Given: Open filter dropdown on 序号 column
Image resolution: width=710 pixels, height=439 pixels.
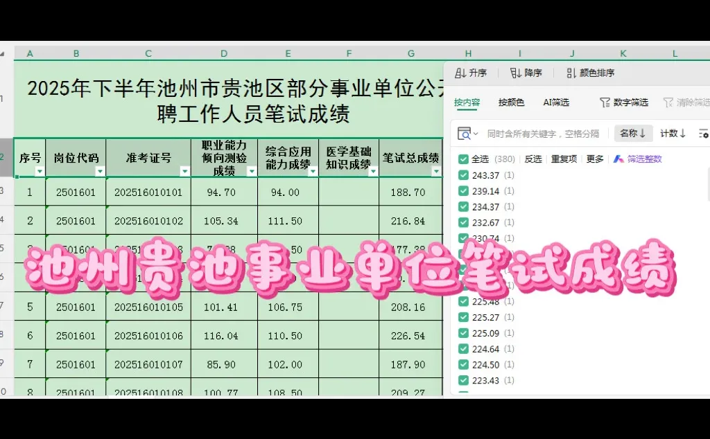Looking at the screenshot, I should click(x=40, y=171).
